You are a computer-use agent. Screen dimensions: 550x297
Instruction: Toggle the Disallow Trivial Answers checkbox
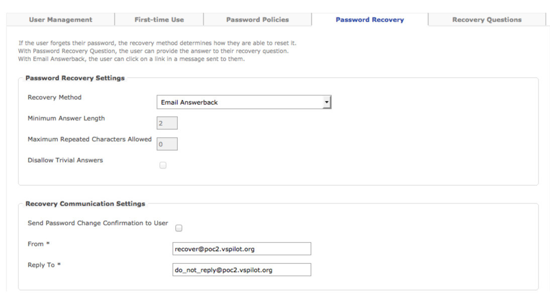(163, 165)
